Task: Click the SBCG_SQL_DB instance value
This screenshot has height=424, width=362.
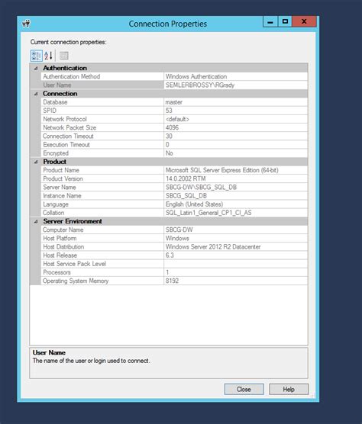Action: point(186,196)
